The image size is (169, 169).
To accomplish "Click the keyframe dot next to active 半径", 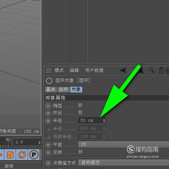I will click(x=48, y=121).
